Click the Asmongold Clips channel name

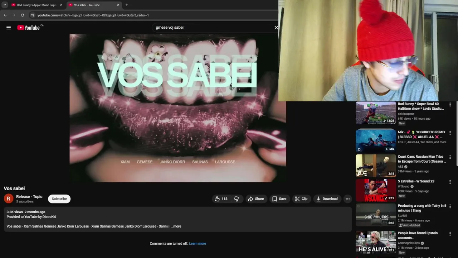click(409, 243)
